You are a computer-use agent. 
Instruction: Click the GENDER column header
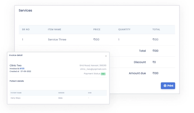pyautogui.click(x=61, y=93)
